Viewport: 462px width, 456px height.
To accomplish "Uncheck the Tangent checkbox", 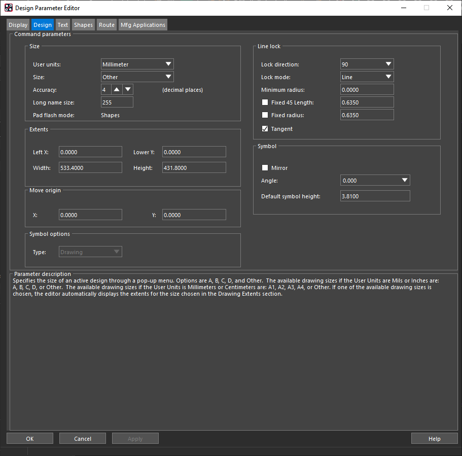I will point(265,128).
